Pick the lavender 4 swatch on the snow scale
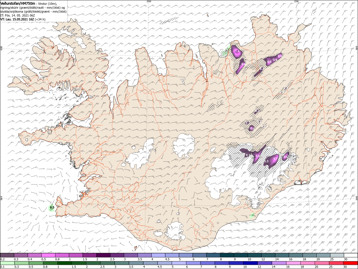This screenshot has height=269, width=358. (x=158, y=255)
